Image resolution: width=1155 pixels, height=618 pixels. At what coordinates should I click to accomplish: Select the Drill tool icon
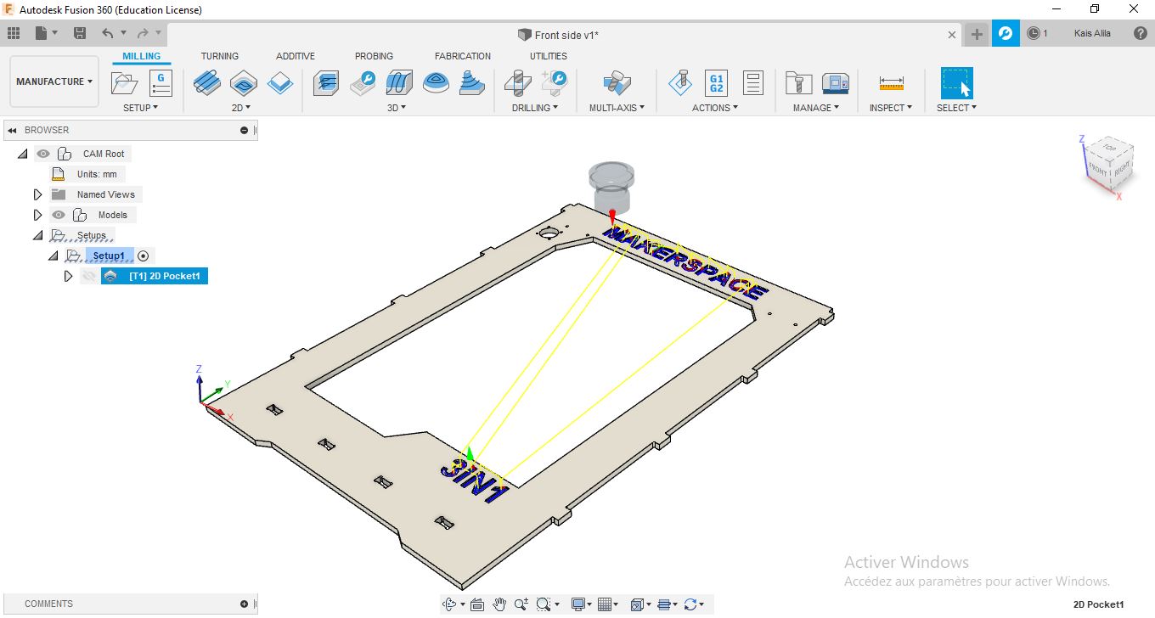(517, 83)
